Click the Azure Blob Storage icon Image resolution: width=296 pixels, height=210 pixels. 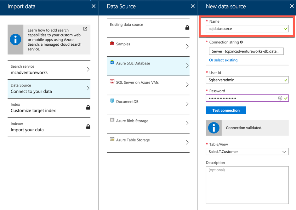[x=112, y=120]
